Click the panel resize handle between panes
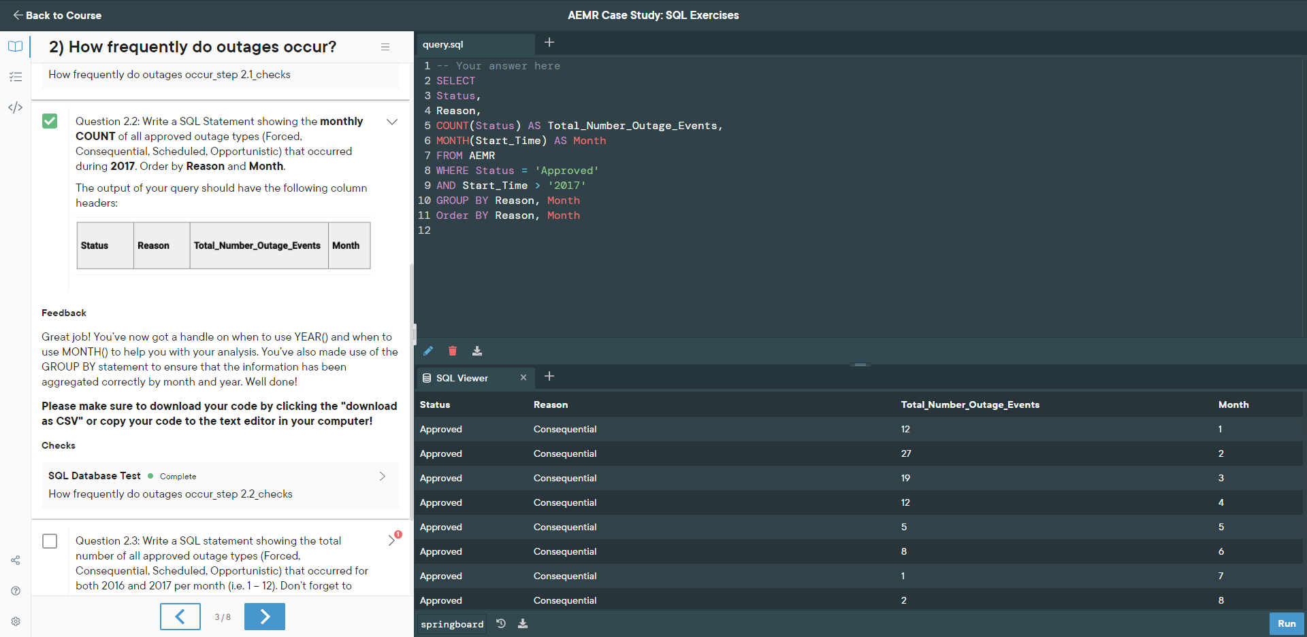This screenshot has width=1307, height=637. (x=414, y=334)
